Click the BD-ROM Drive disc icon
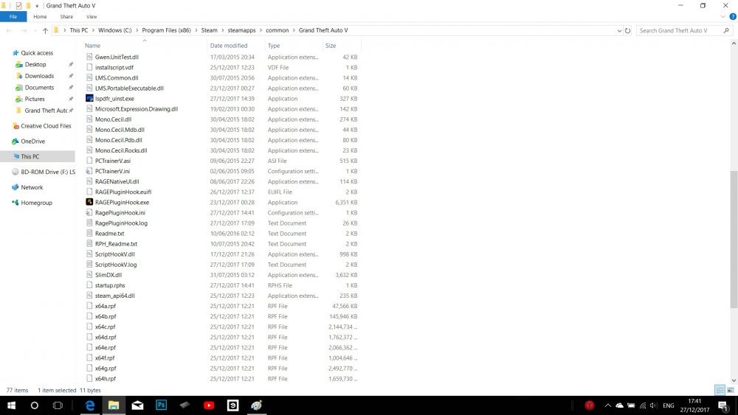The image size is (738, 415). [x=15, y=172]
